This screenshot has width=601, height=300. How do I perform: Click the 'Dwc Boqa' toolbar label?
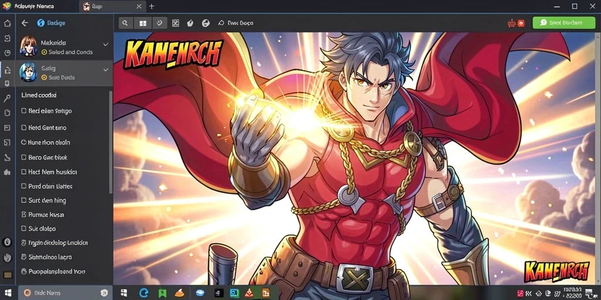[x=236, y=23]
